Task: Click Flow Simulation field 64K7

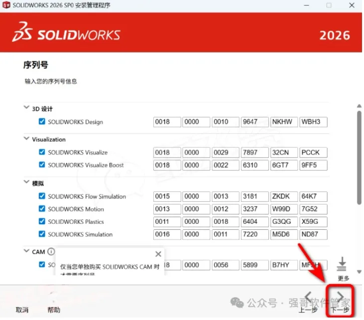Action: 313,196
